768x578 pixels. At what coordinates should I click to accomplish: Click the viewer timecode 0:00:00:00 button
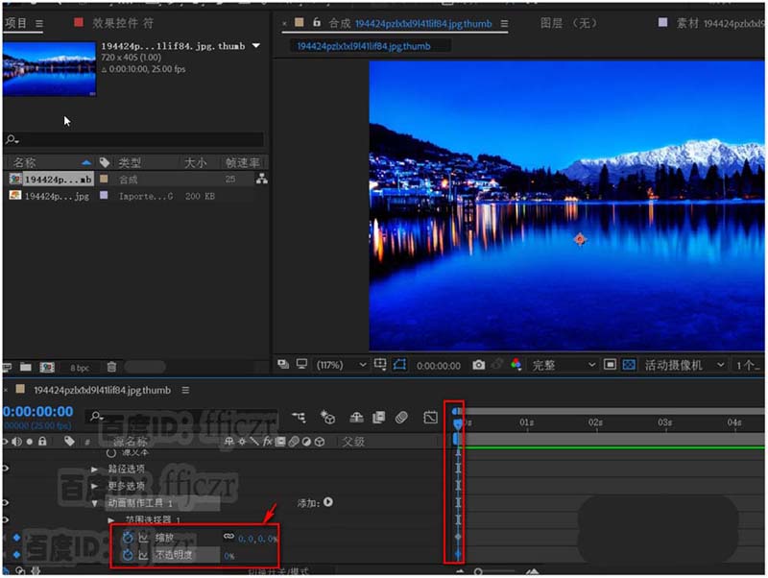click(x=439, y=366)
